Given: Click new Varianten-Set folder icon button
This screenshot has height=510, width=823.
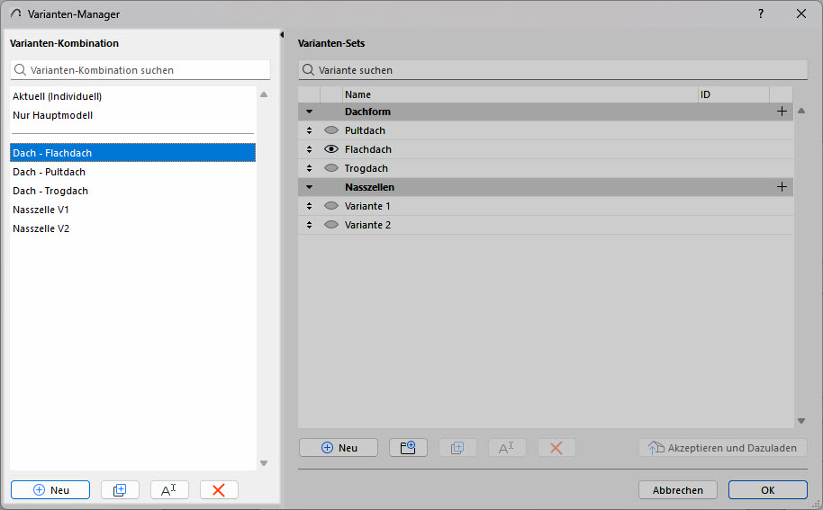Looking at the screenshot, I should (408, 448).
